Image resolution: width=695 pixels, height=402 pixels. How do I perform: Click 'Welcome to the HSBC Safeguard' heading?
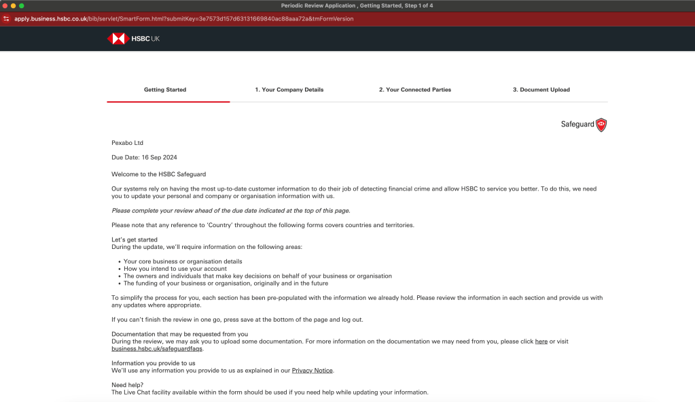point(159,174)
